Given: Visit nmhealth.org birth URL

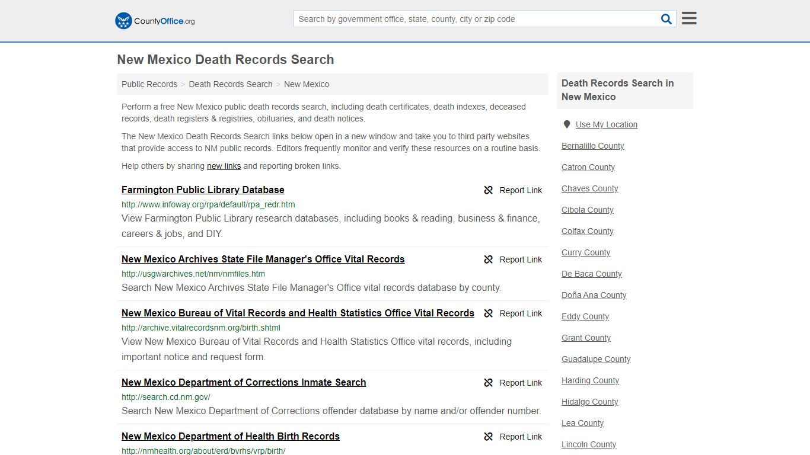Looking at the screenshot, I should tap(203, 451).
